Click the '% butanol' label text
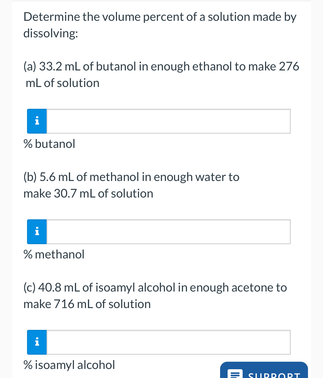The width and height of the screenshot is (323, 378). point(49,144)
